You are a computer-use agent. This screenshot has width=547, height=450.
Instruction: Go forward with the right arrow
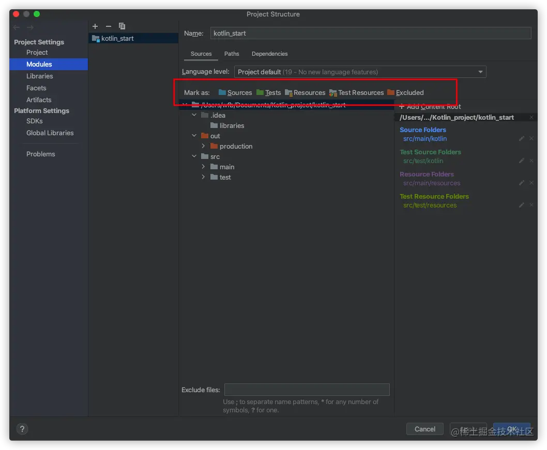(x=30, y=27)
